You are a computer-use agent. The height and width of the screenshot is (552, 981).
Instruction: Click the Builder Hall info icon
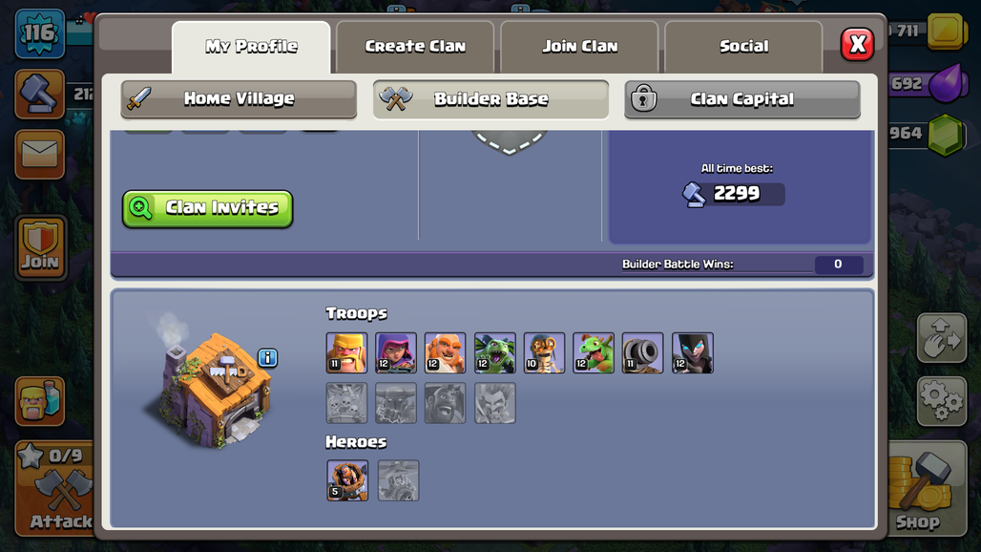(x=268, y=357)
